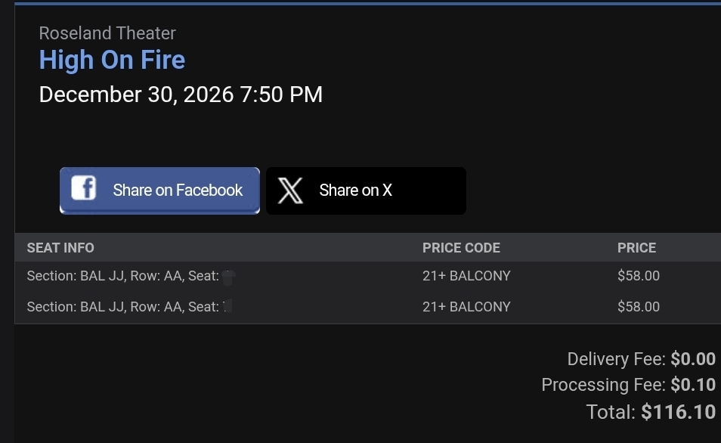
Task: Click the Total $116.10 amount
Action: pos(678,412)
